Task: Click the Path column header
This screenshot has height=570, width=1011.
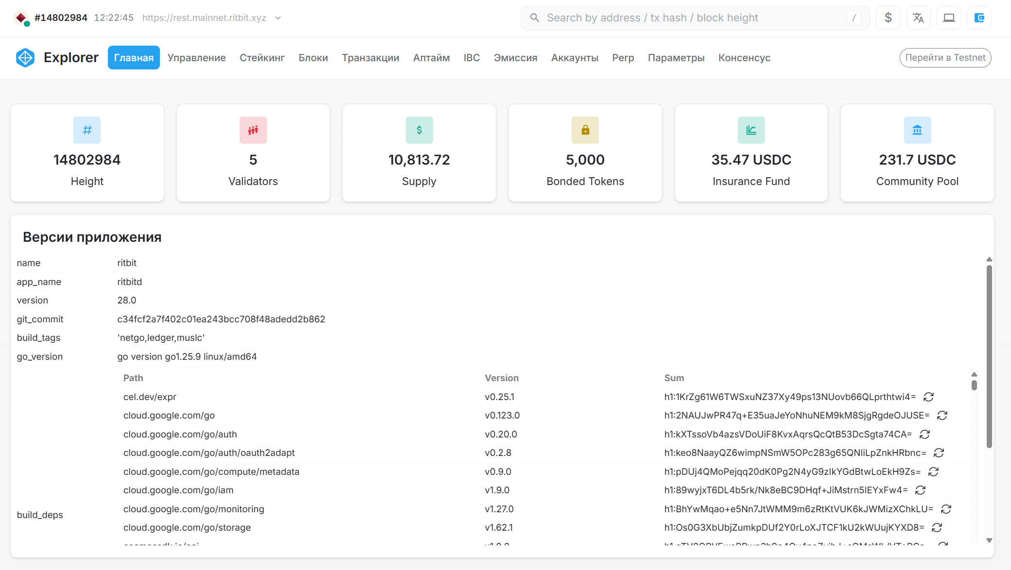Action: [x=133, y=378]
